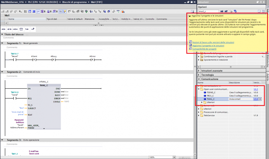Click link Aggiorna il progetto e le istruzioni

point(208,46)
